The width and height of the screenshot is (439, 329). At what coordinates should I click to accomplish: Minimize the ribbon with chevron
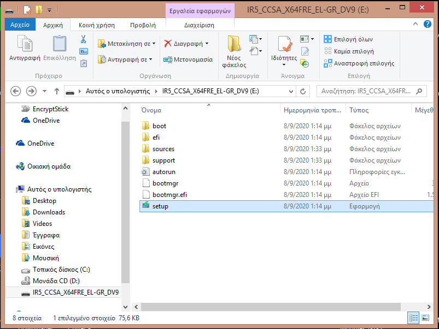(415, 25)
